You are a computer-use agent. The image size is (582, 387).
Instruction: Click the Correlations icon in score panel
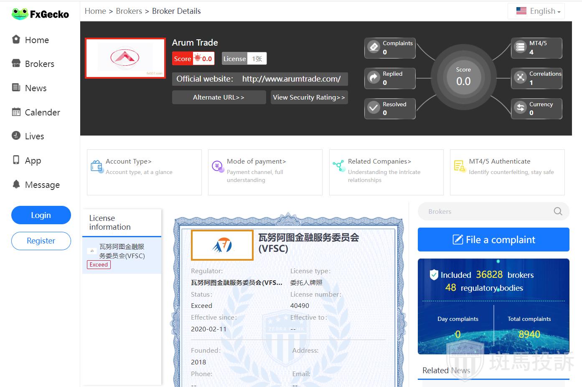(x=520, y=77)
